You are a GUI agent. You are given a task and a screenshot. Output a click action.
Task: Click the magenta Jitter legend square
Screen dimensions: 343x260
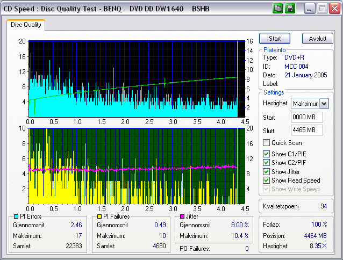click(183, 216)
